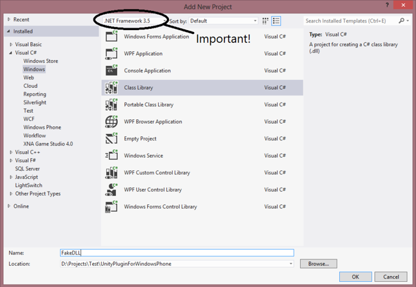Expand the Recent section
The image size is (416, 287).
(x=9, y=19)
